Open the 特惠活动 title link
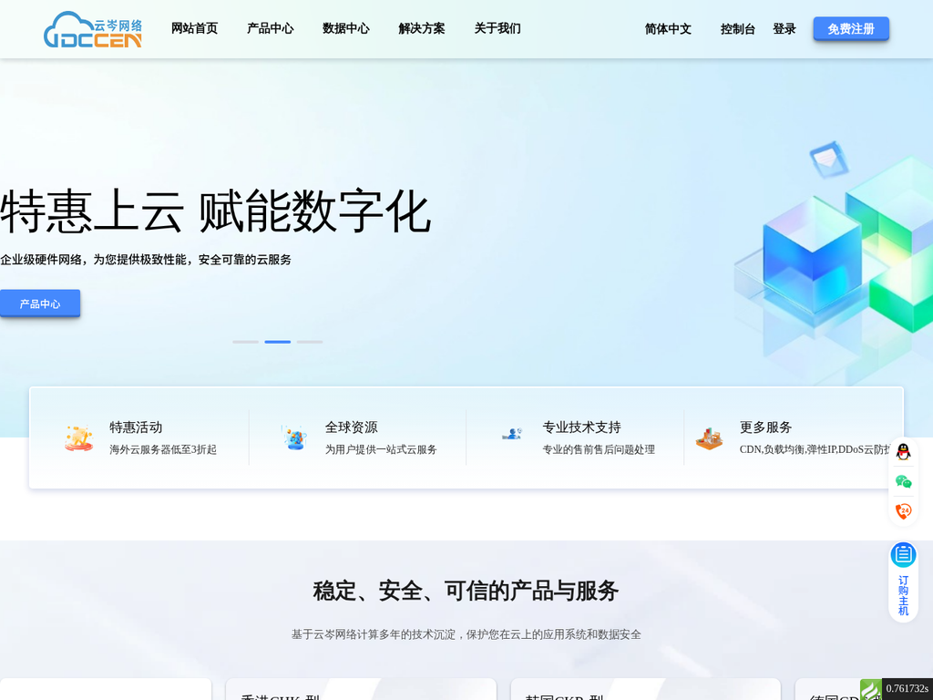The height and width of the screenshot is (700, 933). click(136, 427)
